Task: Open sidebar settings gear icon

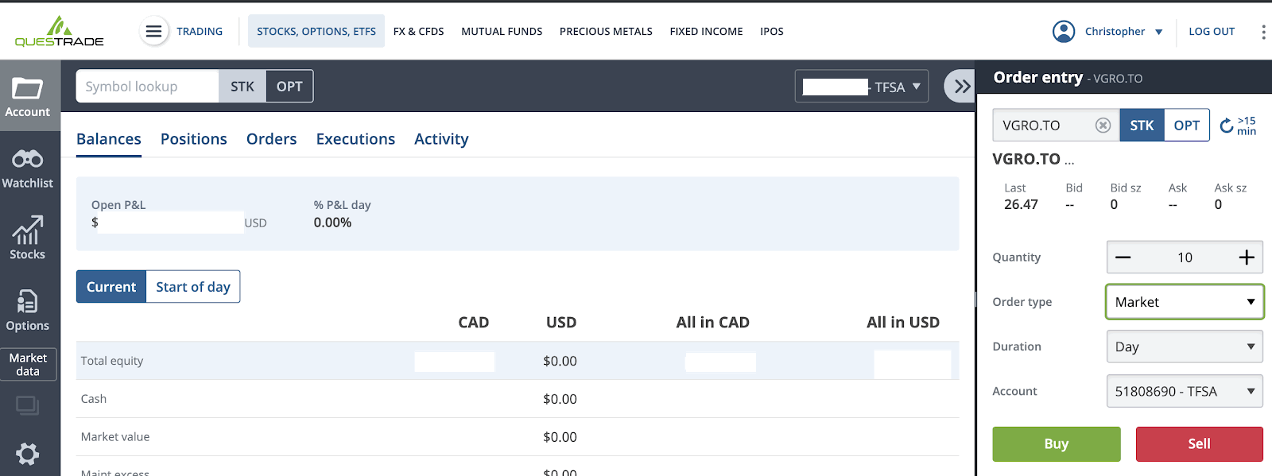Action: [x=28, y=454]
